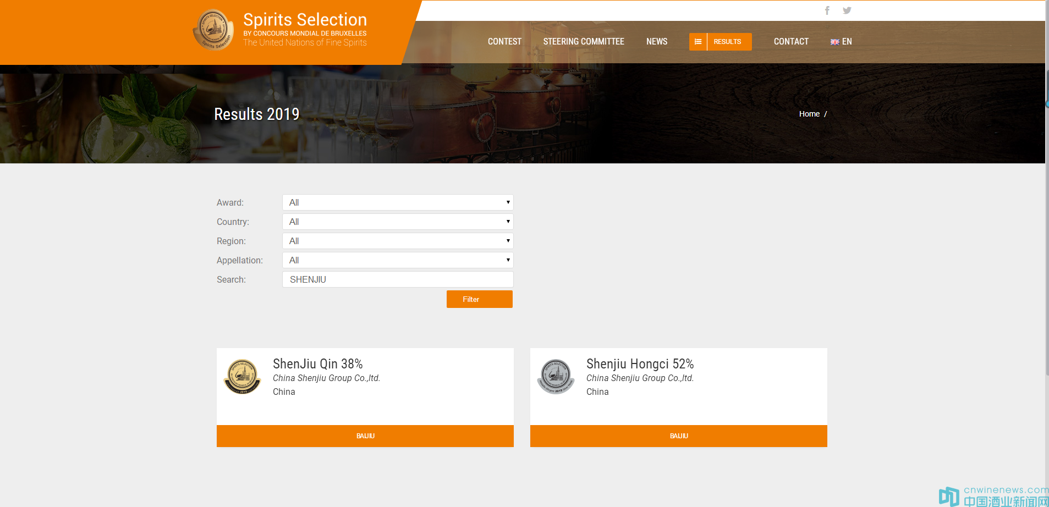Click the list icon beside RESULTS
Screen dimensions: 1049x507
point(698,42)
